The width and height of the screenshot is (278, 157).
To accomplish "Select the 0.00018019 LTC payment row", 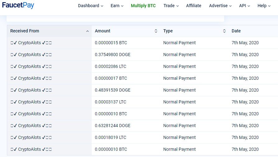I will click(142, 137).
